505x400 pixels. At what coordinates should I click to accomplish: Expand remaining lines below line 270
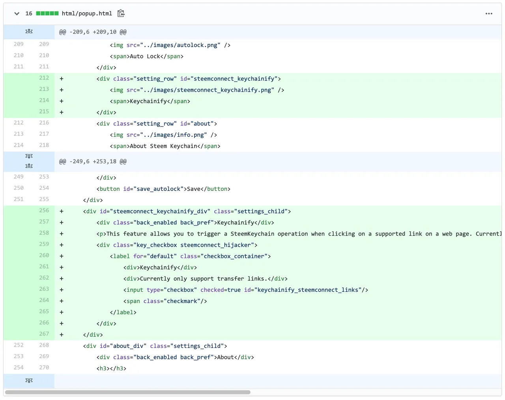point(29,381)
